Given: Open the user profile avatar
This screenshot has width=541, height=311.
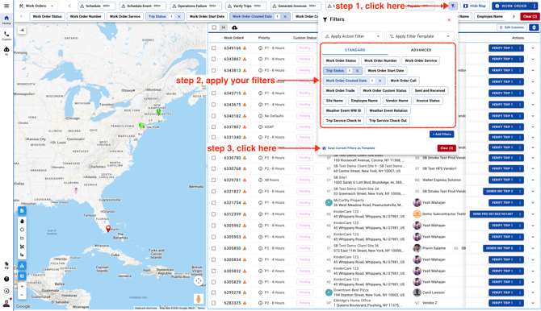Looking at the screenshot, I should click(6, 303).
